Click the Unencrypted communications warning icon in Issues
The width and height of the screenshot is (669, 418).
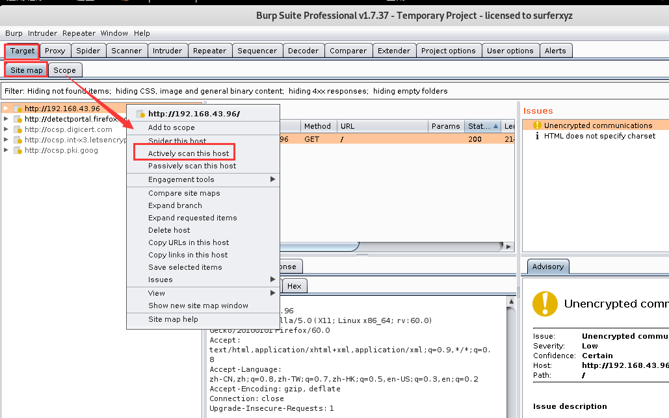point(537,125)
